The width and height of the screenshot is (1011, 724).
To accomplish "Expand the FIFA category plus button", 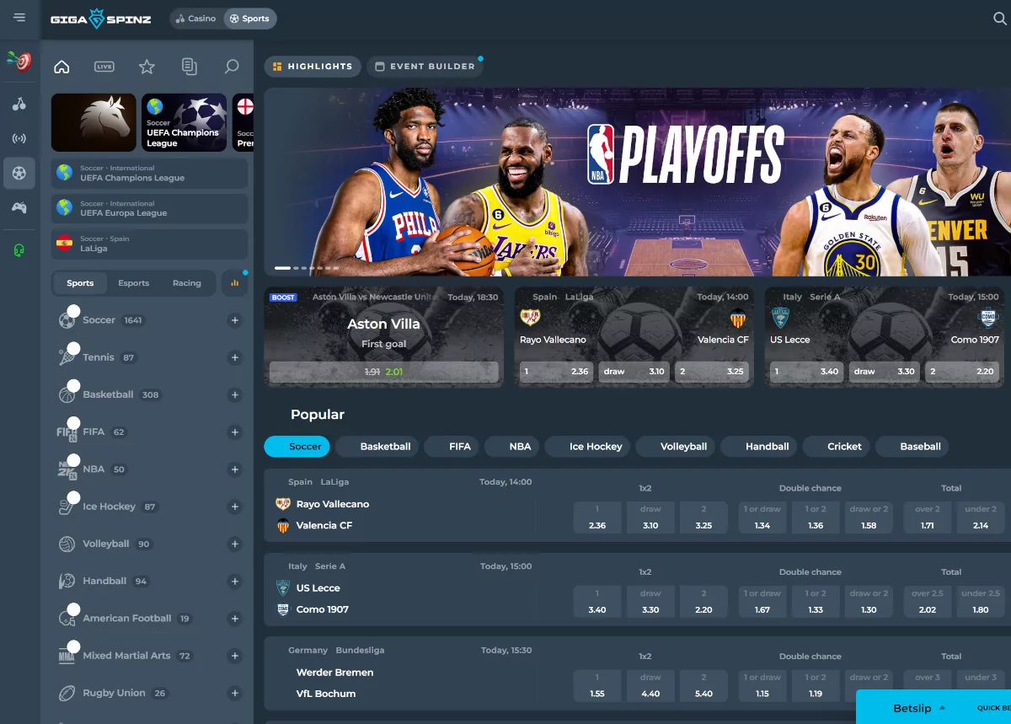I will (235, 432).
